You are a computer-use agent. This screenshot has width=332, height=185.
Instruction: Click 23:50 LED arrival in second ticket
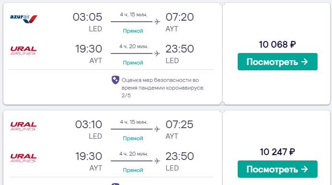click(x=179, y=156)
